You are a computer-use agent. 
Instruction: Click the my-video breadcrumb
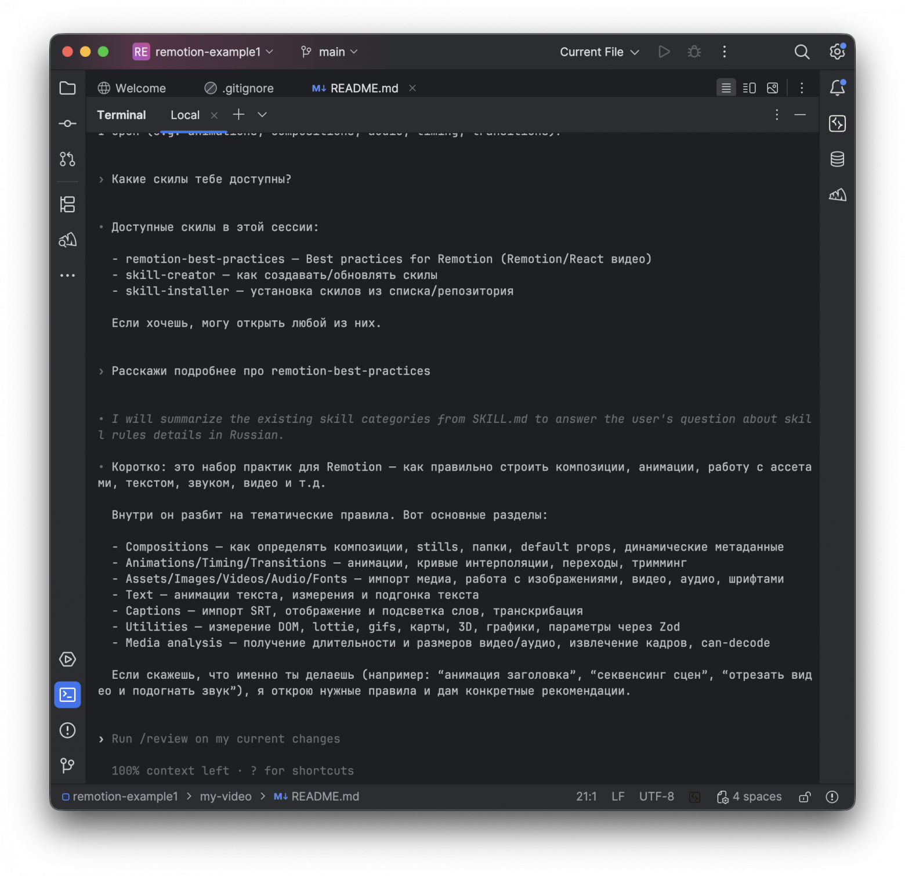click(x=226, y=797)
